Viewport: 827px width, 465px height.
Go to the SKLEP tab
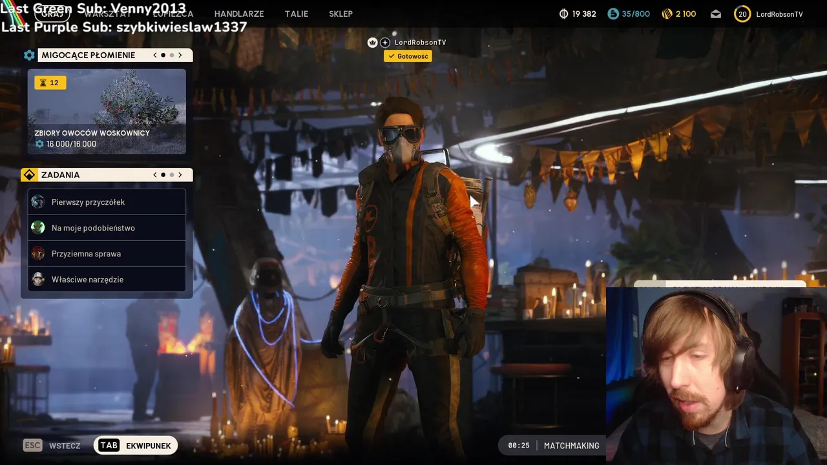tap(340, 14)
